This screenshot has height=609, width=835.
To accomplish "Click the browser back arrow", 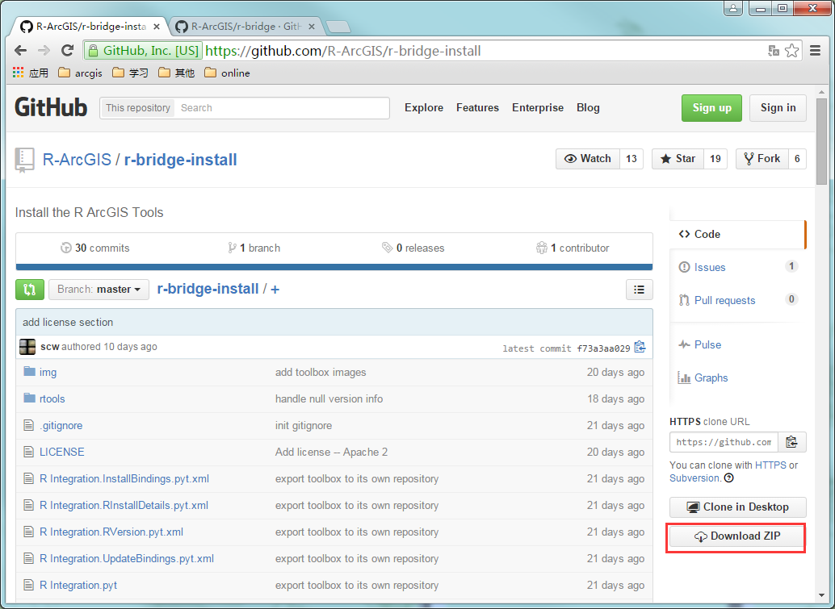I will 20,51.
